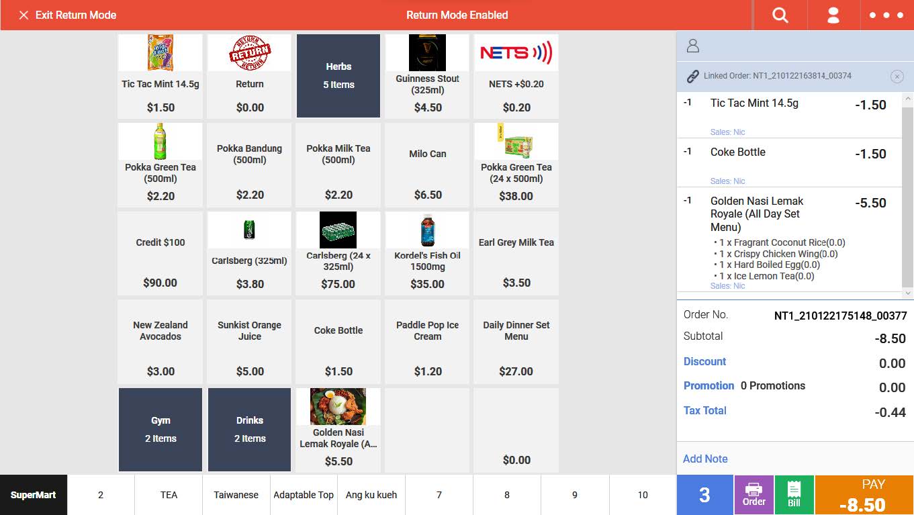914x515 pixels.
Task: Switch to tab 10
Action: tap(643, 495)
